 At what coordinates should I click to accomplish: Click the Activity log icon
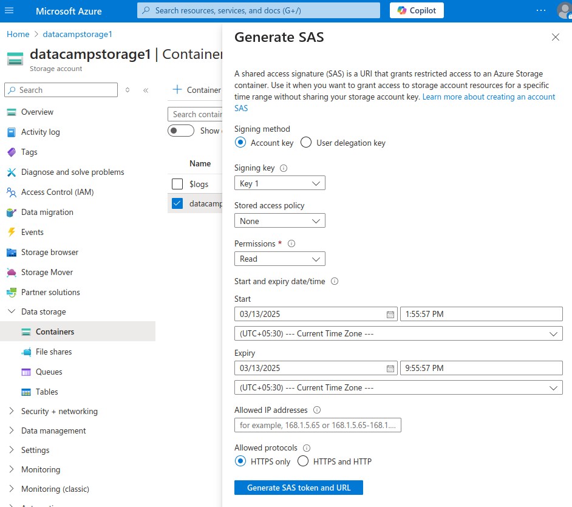click(x=12, y=132)
